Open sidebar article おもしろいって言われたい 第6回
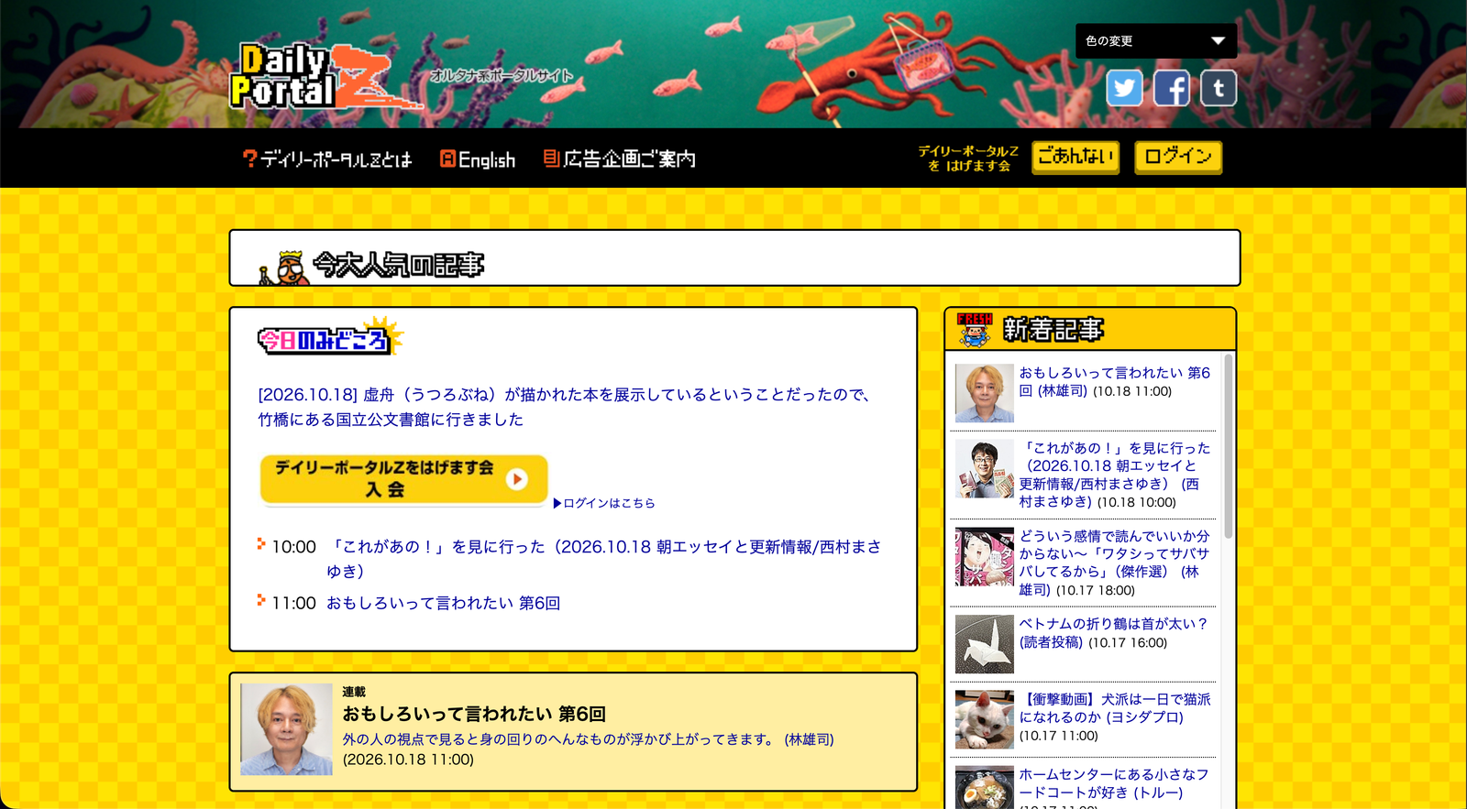This screenshot has height=809, width=1467. [1115, 381]
